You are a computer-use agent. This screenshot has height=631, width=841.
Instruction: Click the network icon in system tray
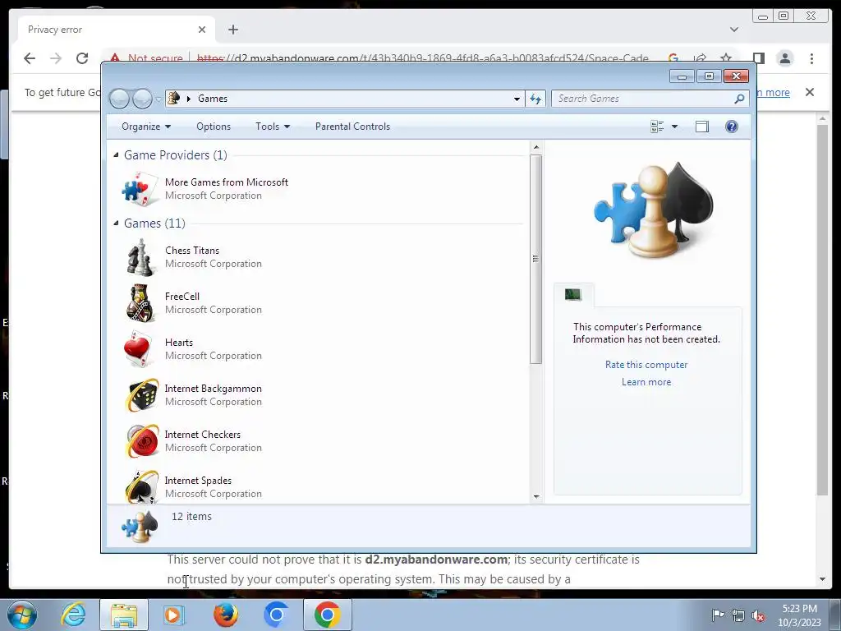tap(738, 616)
